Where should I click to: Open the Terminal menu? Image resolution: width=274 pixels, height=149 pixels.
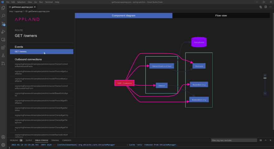49,2
